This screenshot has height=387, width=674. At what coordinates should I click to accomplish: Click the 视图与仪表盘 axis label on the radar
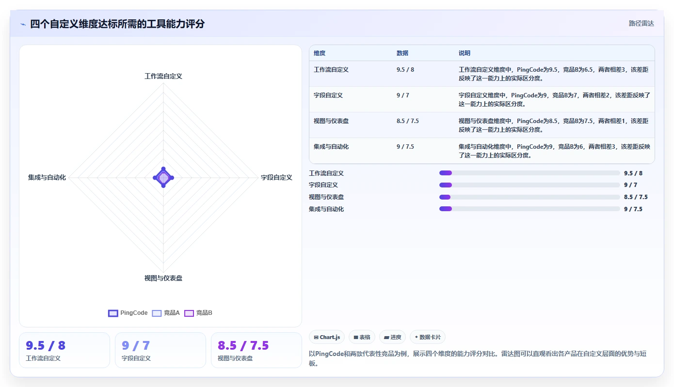click(163, 278)
